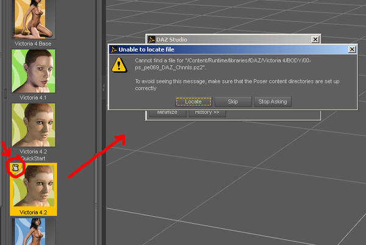Select the Victoria 4.2 QuickStart thumbnail
This screenshot has height=245, width=366.
click(34, 125)
